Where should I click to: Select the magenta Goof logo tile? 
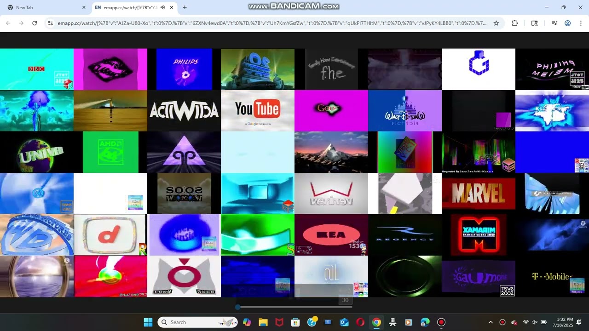click(331, 111)
